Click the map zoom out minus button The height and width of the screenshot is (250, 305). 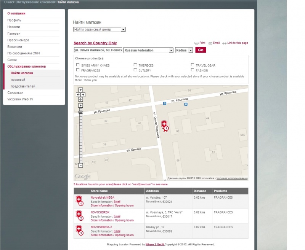tap(80, 165)
